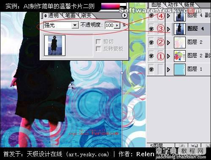Screen dimensions: 211x160
Task: Toggle visibility of 图层 4
Action: [151, 29]
